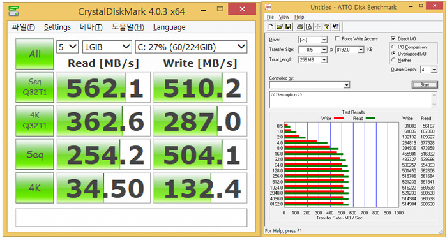This screenshot has width=447, height=238.
Task: Click the New file icon in ATTO toolbar
Action: point(271,27)
